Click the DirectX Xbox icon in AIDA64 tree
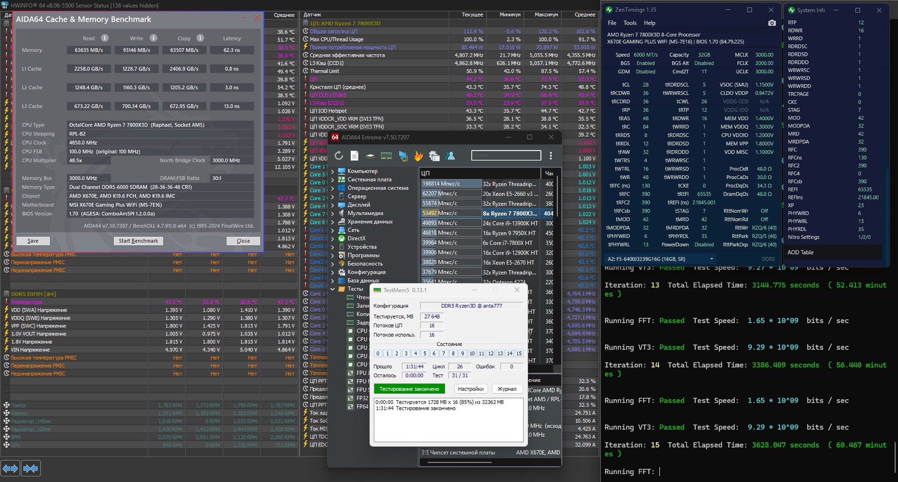This screenshot has height=482, width=898. (342, 239)
